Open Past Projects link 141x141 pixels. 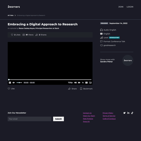point(88,119)
